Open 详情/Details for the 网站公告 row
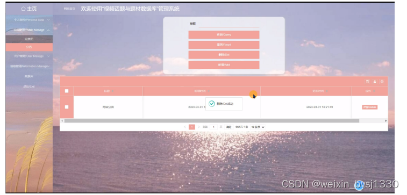This screenshot has width=407, height=195. (x=369, y=107)
